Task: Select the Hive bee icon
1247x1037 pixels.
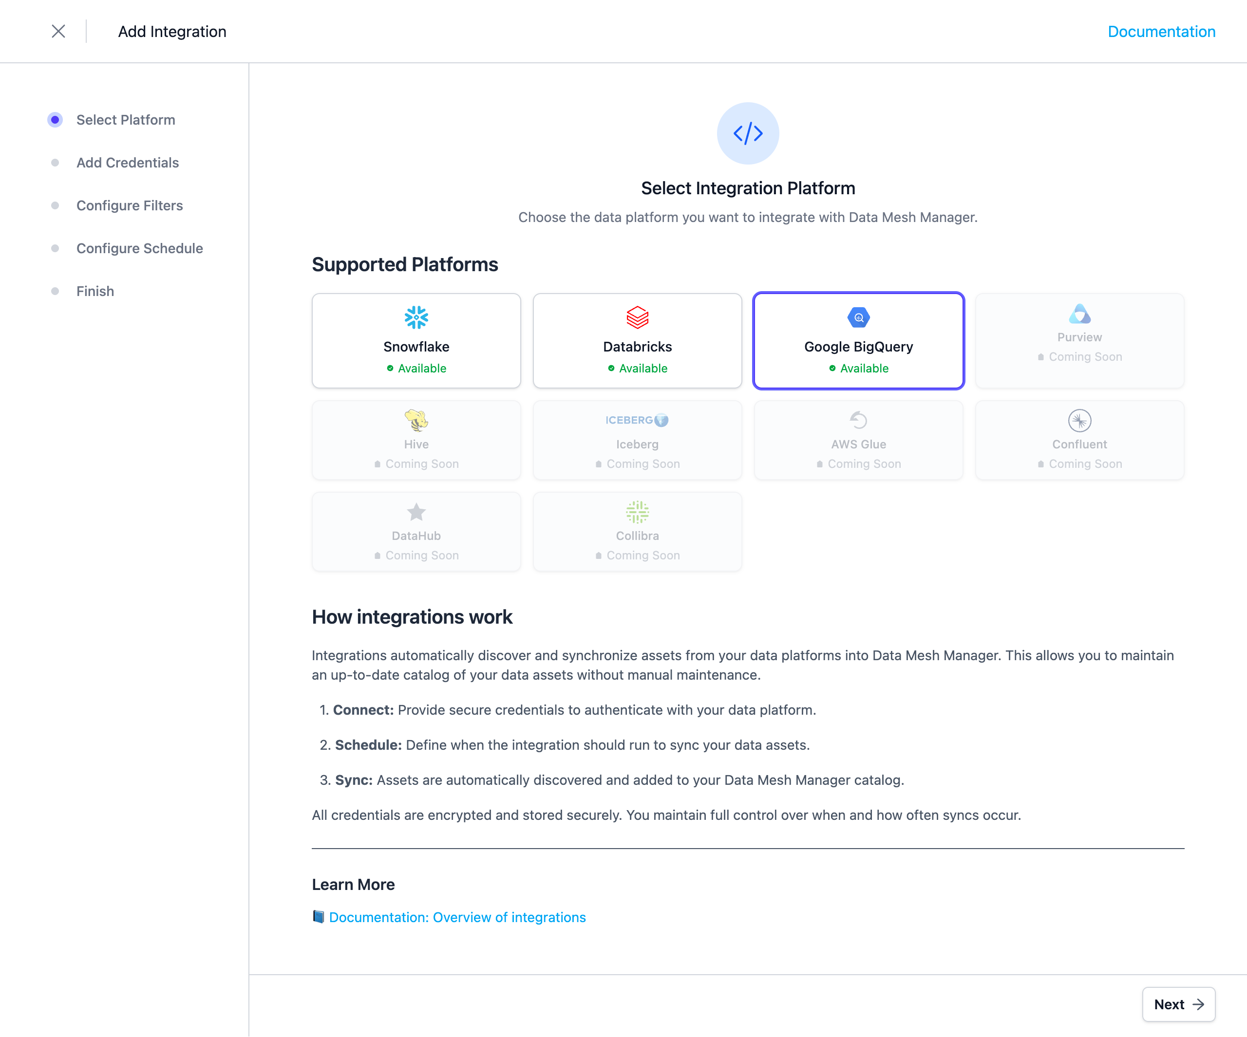Action: click(x=416, y=420)
